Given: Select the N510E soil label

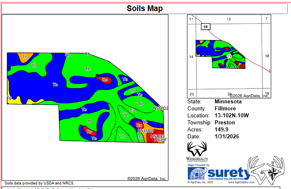Looking at the screenshot, I should point(157,136).
